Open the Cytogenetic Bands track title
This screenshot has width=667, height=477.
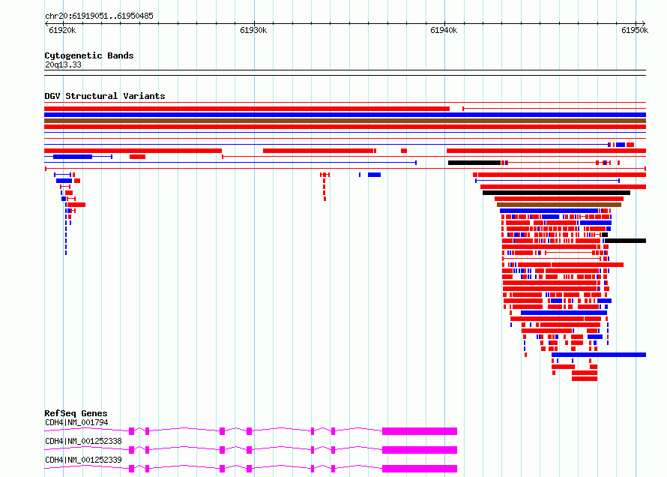click(89, 55)
